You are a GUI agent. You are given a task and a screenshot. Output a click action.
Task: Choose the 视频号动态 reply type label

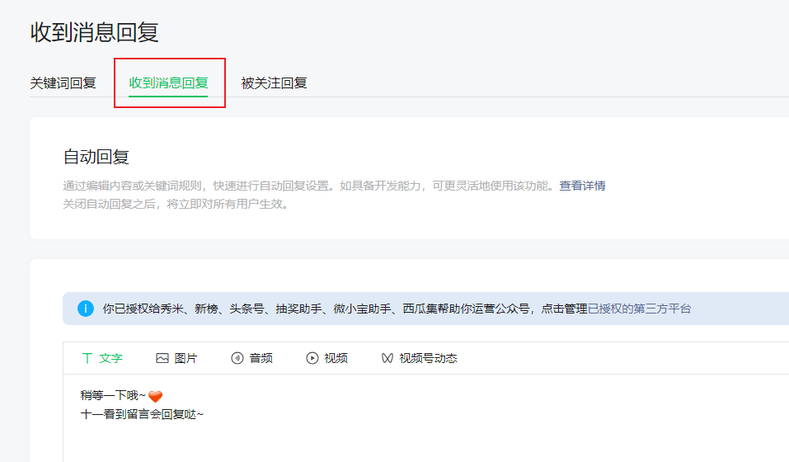(x=428, y=358)
